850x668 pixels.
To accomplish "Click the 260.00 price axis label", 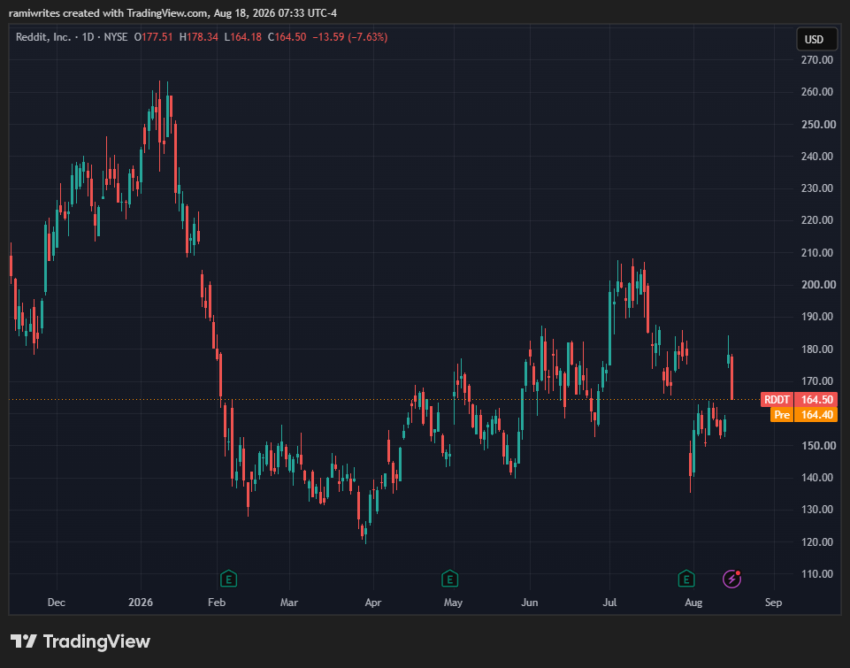I will tap(817, 92).
